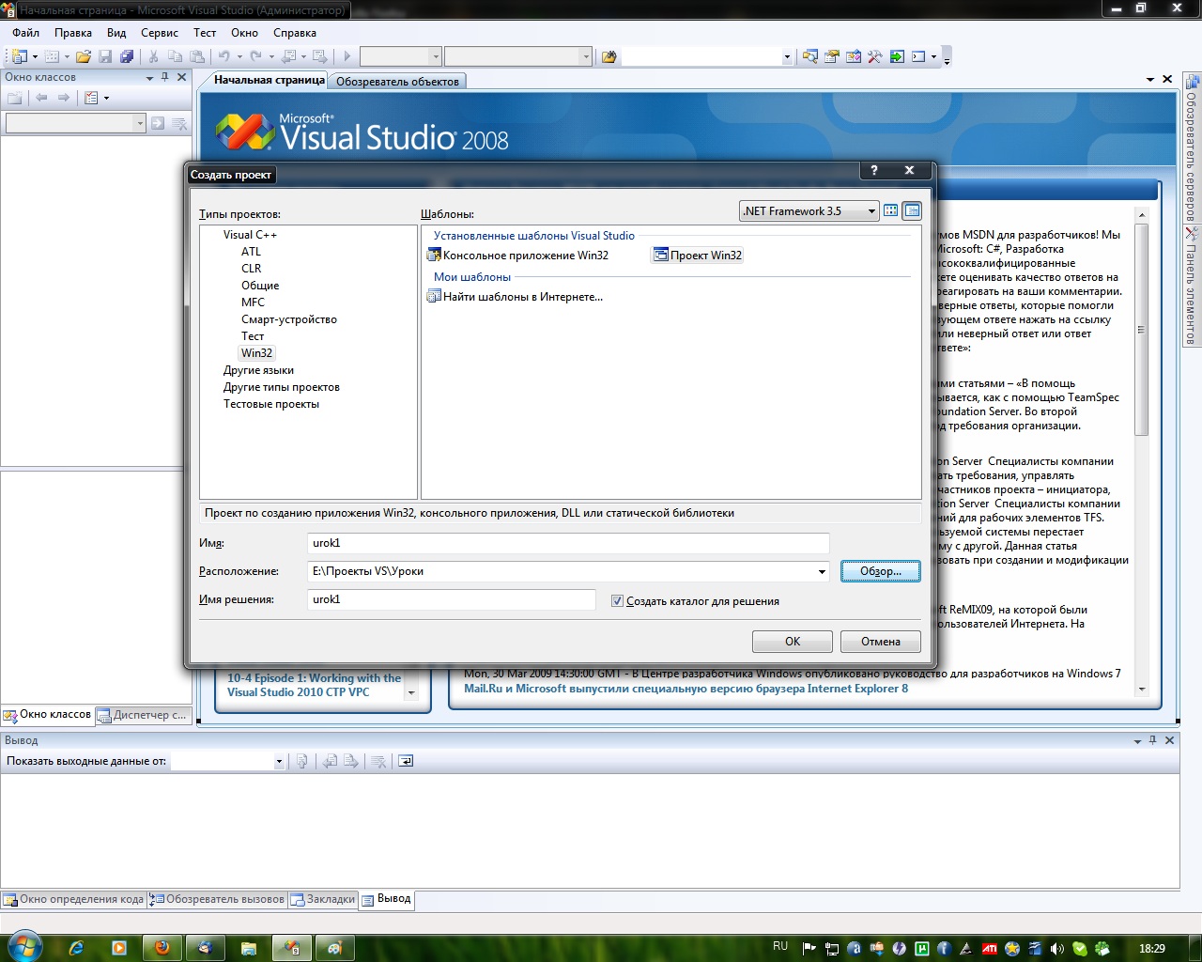Open the Окно классов panel options arrow
This screenshot has width=1202, height=962.
(x=149, y=78)
